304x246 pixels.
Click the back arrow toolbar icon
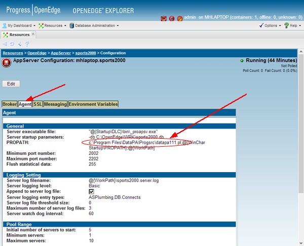[5, 44]
